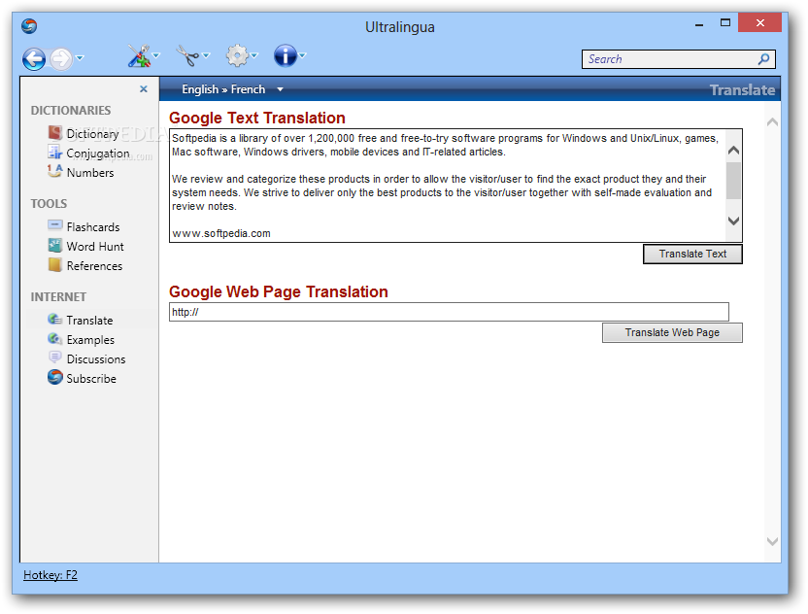Open References tool

click(94, 266)
